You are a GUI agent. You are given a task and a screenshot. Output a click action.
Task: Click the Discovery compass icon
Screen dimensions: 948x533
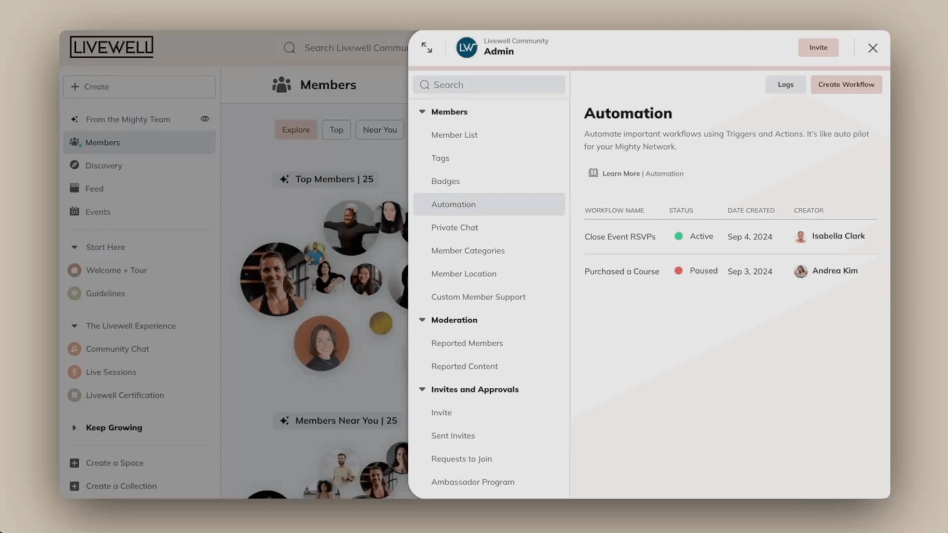pos(75,165)
